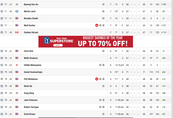Tick the checkbox in Sung Kang's row
Viewport: 173px width, 118px height.
169,93
